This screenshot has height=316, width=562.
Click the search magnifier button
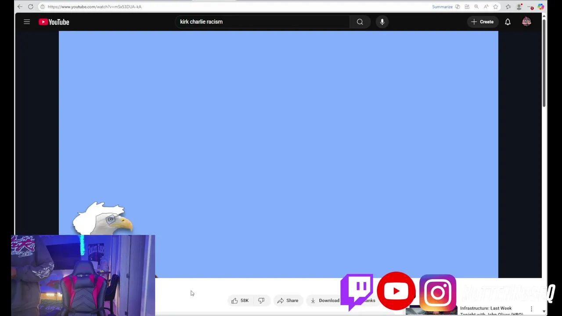tap(360, 22)
